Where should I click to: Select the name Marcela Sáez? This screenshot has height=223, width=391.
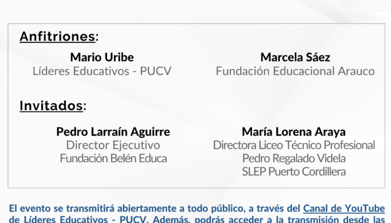point(295,57)
